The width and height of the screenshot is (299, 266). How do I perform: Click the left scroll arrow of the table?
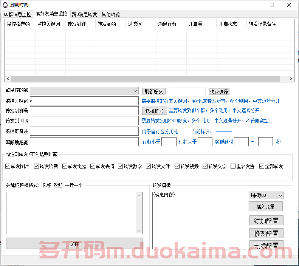(8, 79)
